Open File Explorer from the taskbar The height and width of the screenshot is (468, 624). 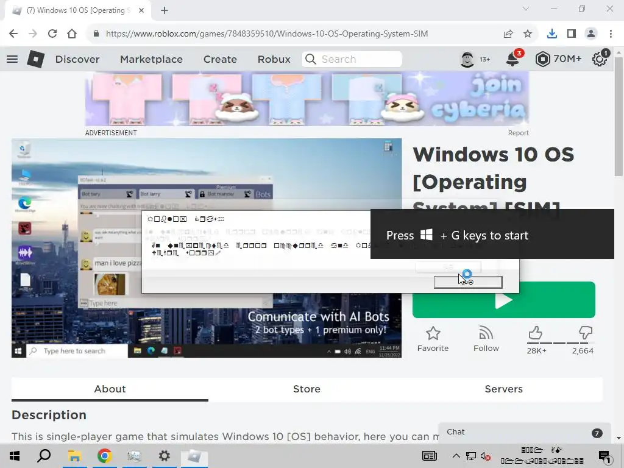(x=74, y=456)
